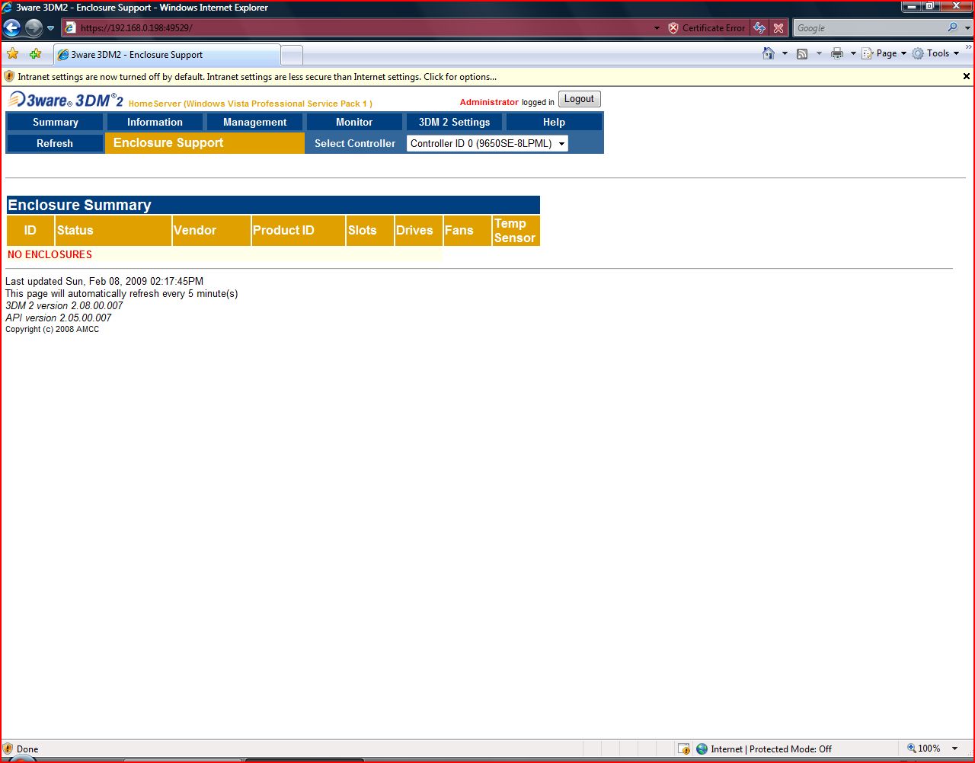Screen dimensions: 975x763
Task: Click the status bar popup blocker icon
Action: click(x=684, y=749)
